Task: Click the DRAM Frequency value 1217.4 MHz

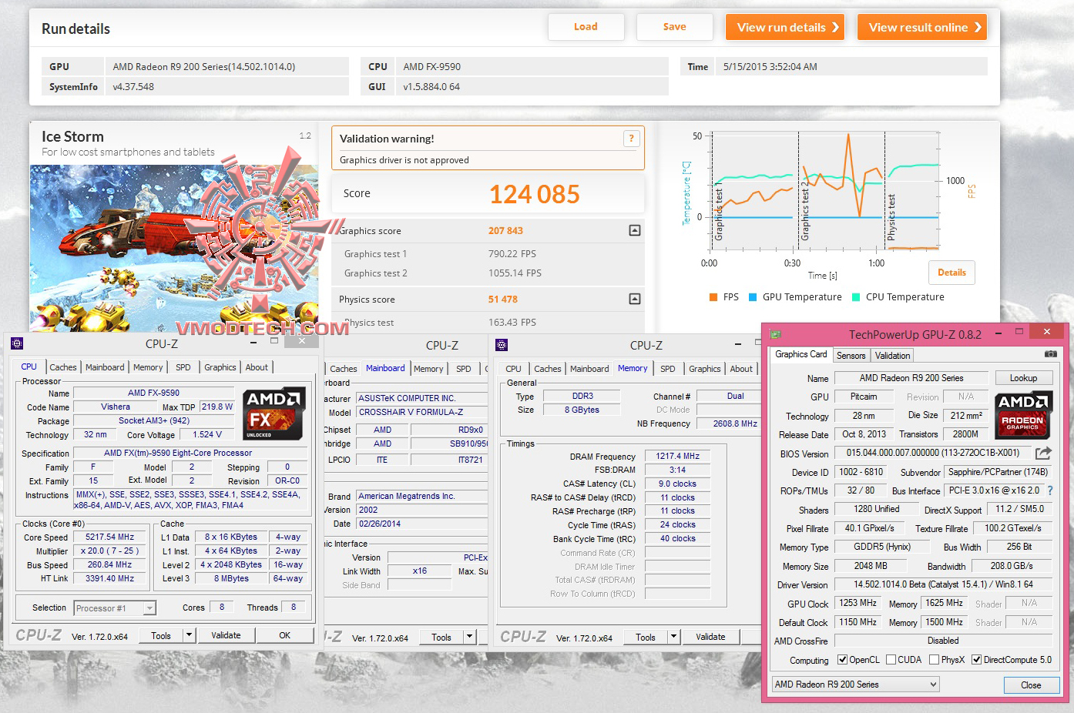Action: pos(677,456)
